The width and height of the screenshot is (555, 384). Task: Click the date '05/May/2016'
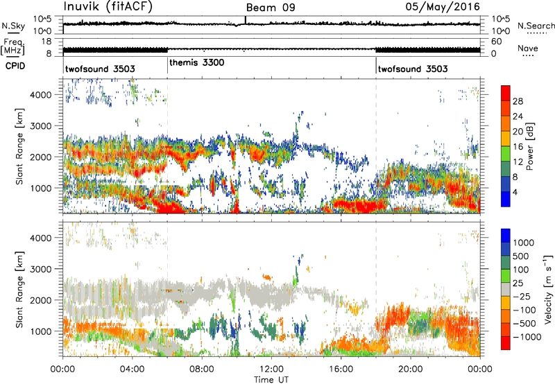pos(443,7)
